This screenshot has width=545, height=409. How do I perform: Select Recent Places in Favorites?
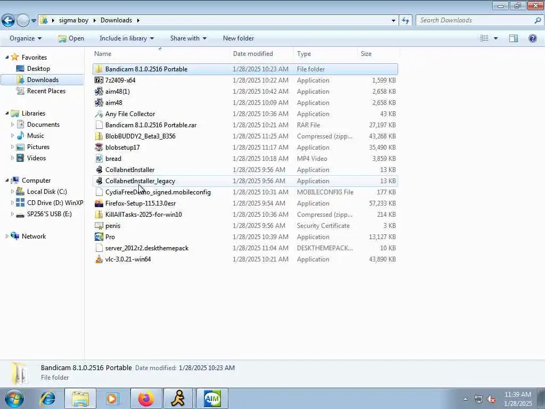point(46,91)
